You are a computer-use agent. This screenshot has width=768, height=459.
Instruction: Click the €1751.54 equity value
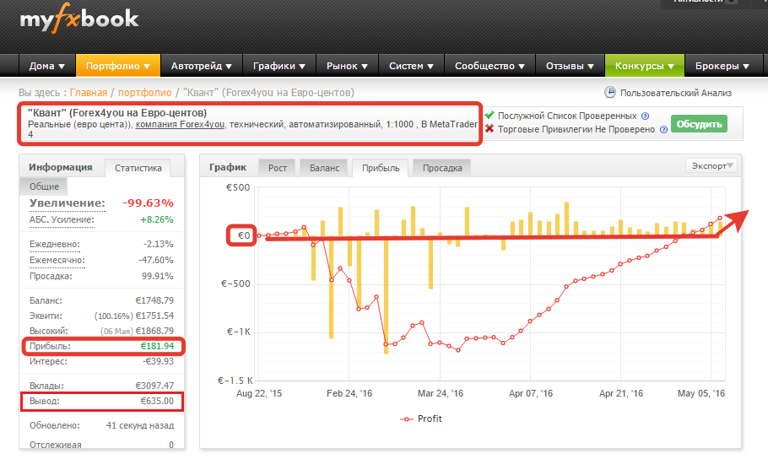[x=154, y=316]
